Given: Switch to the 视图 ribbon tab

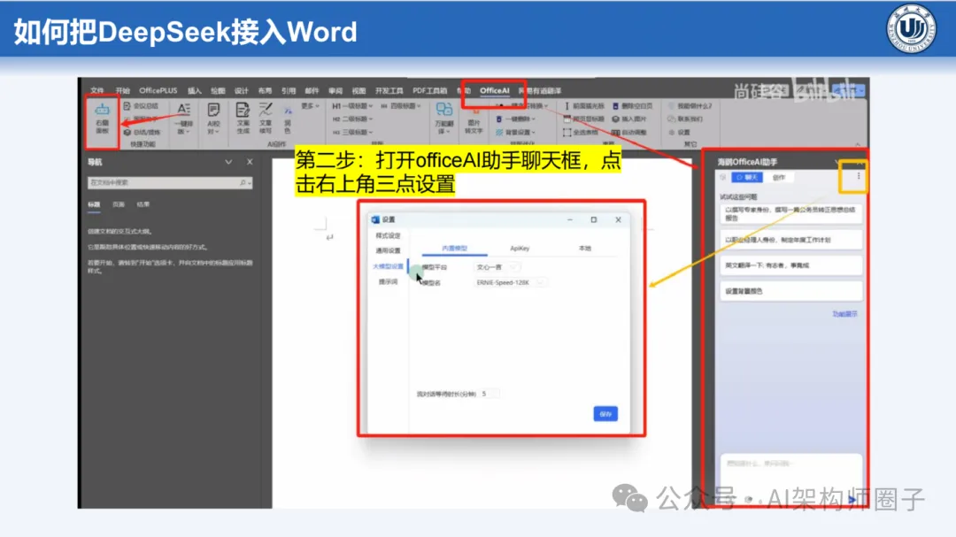Looking at the screenshot, I should [358, 90].
